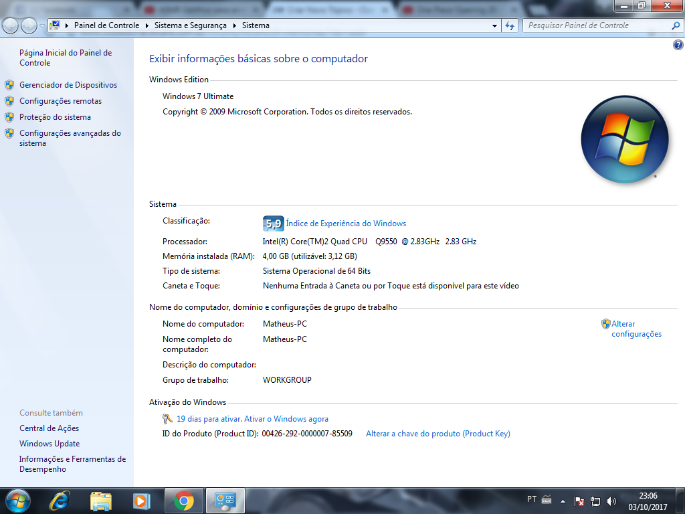
Task: Open Windows Explorer folder in taskbar
Action: [x=101, y=501]
